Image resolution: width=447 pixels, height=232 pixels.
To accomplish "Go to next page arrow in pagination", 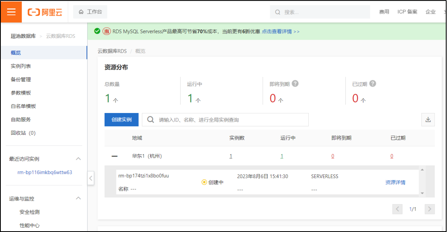I will point(430,209).
